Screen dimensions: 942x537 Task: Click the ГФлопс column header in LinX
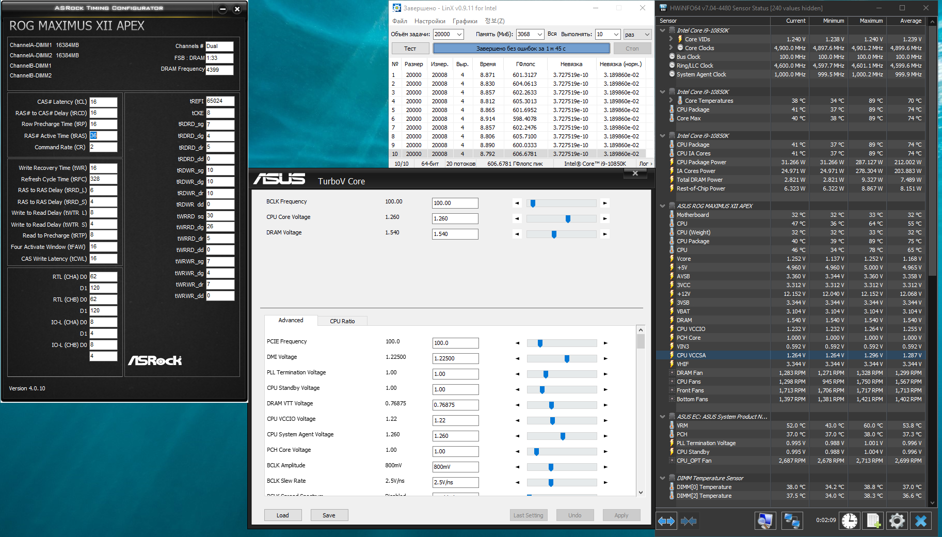click(x=525, y=64)
